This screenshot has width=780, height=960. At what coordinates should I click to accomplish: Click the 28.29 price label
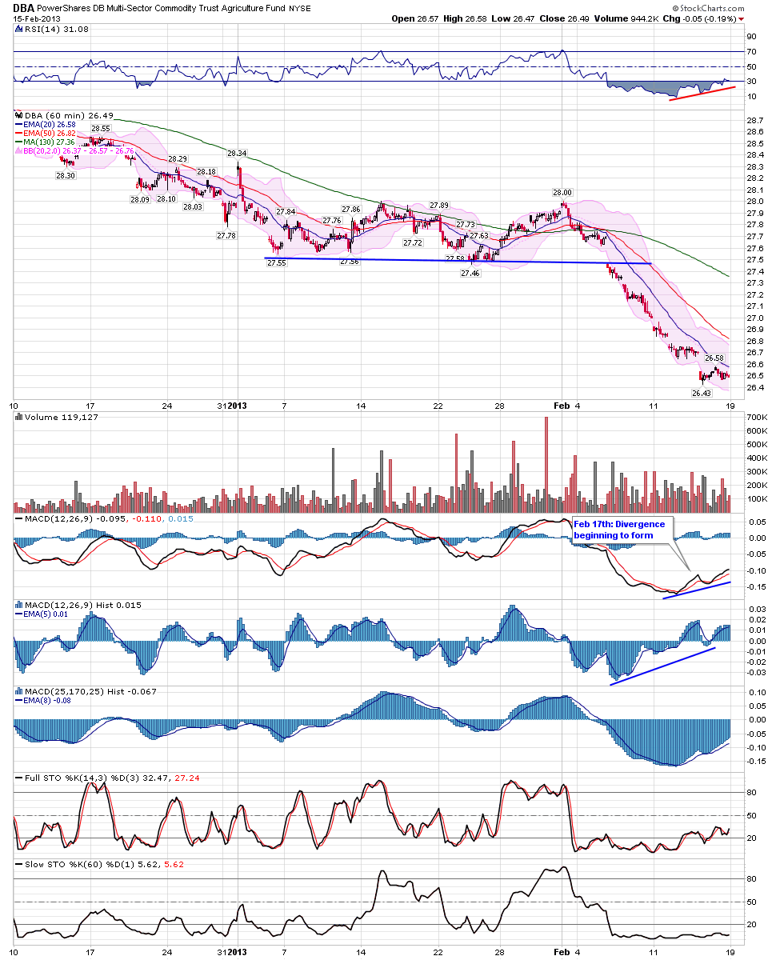[x=178, y=159]
